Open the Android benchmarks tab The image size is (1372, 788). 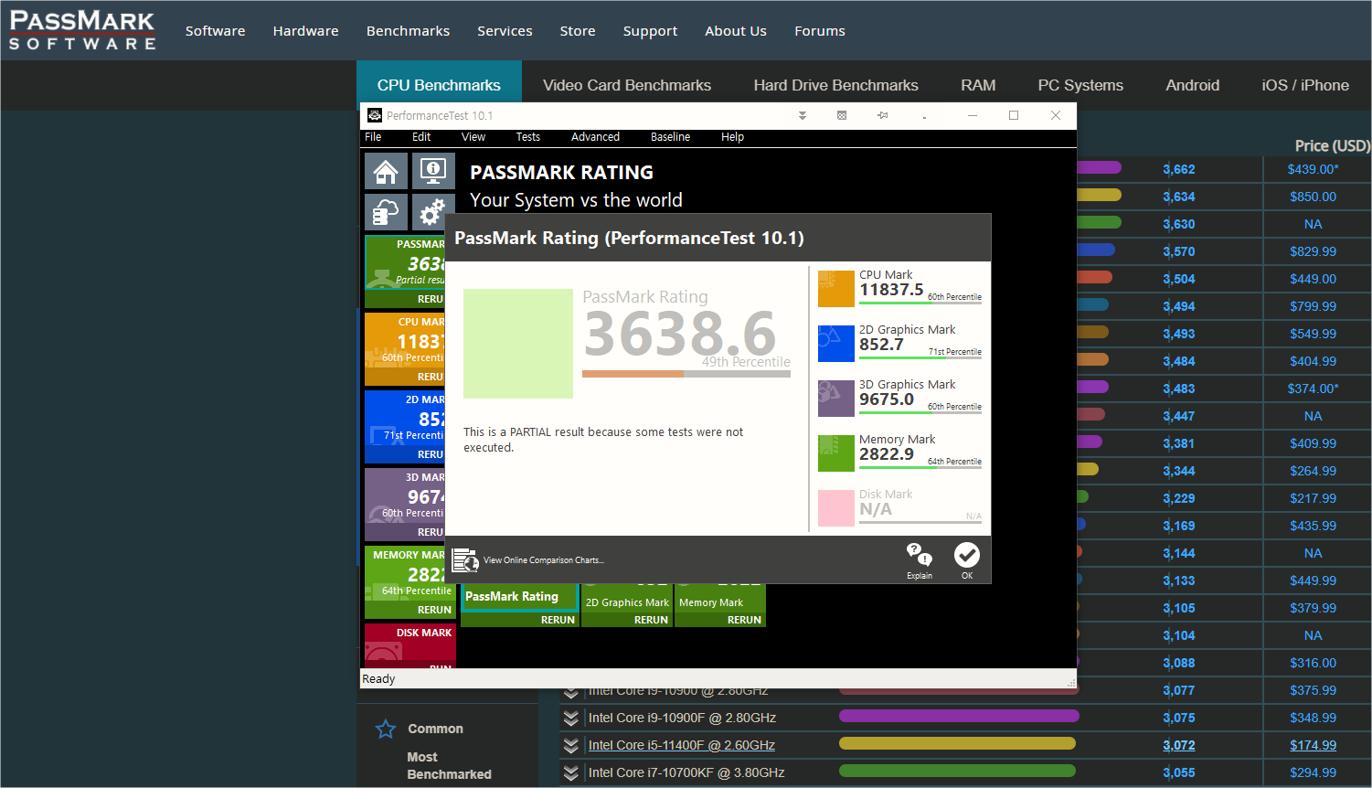pyautogui.click(x=1193, y=85)
